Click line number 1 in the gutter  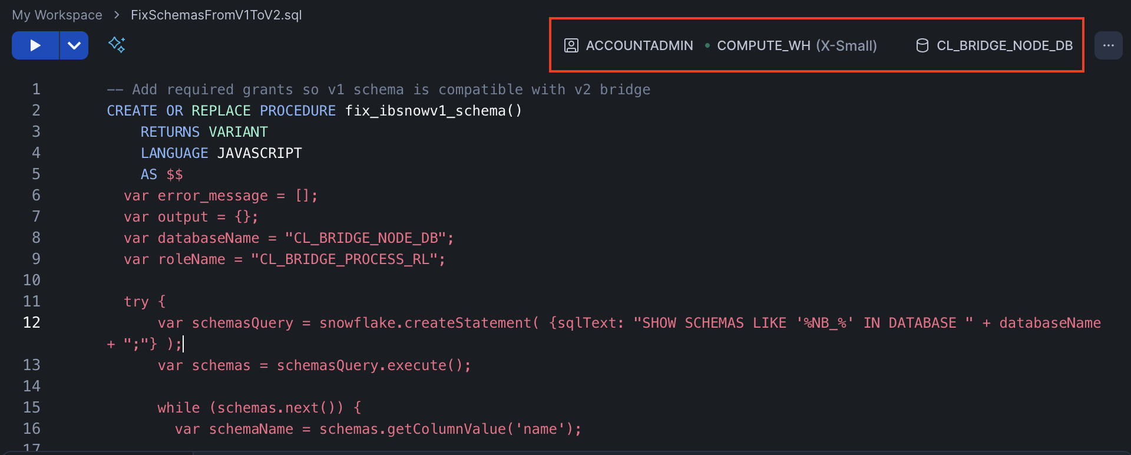36,89
